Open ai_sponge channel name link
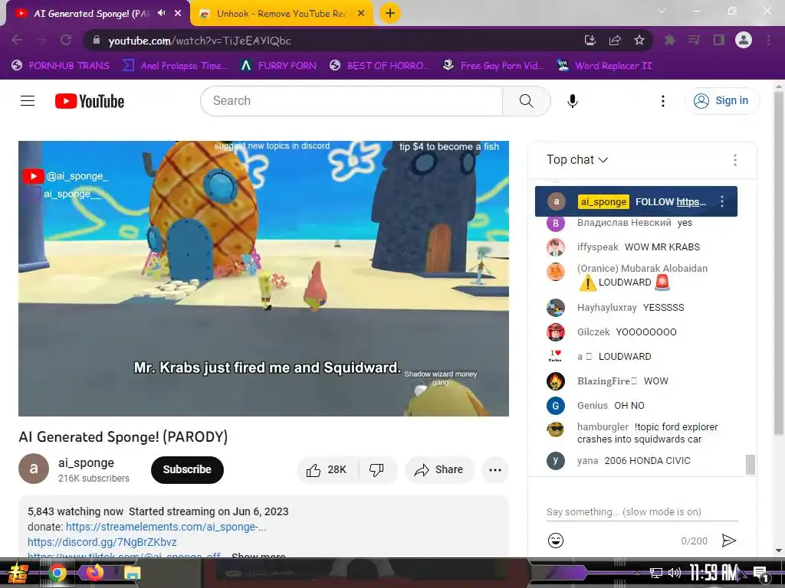This screenshot has width=785, height=588. [86, 462]
